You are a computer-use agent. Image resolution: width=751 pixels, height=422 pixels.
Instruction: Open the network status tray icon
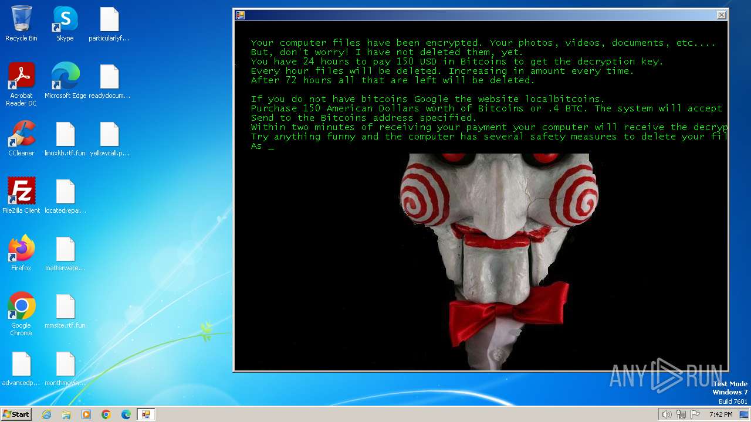(681, 414)
